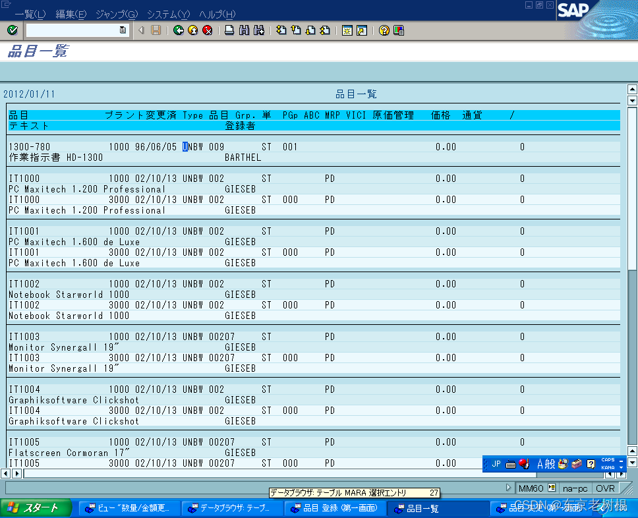Open the yellow Help question icon

(384, 30)
